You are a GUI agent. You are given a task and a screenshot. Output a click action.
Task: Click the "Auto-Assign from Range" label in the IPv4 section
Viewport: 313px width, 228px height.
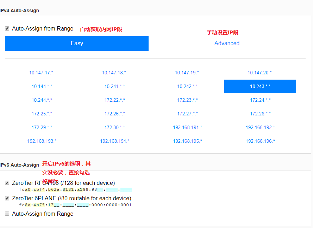[x=43, y=29]
